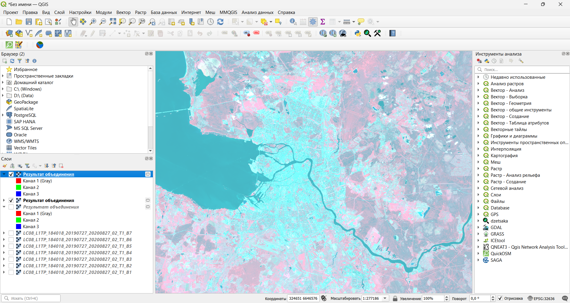Open the Python console icon
The width and height of the screenshot is (570, 303).
pyautogui.click(x=358, y=33)
